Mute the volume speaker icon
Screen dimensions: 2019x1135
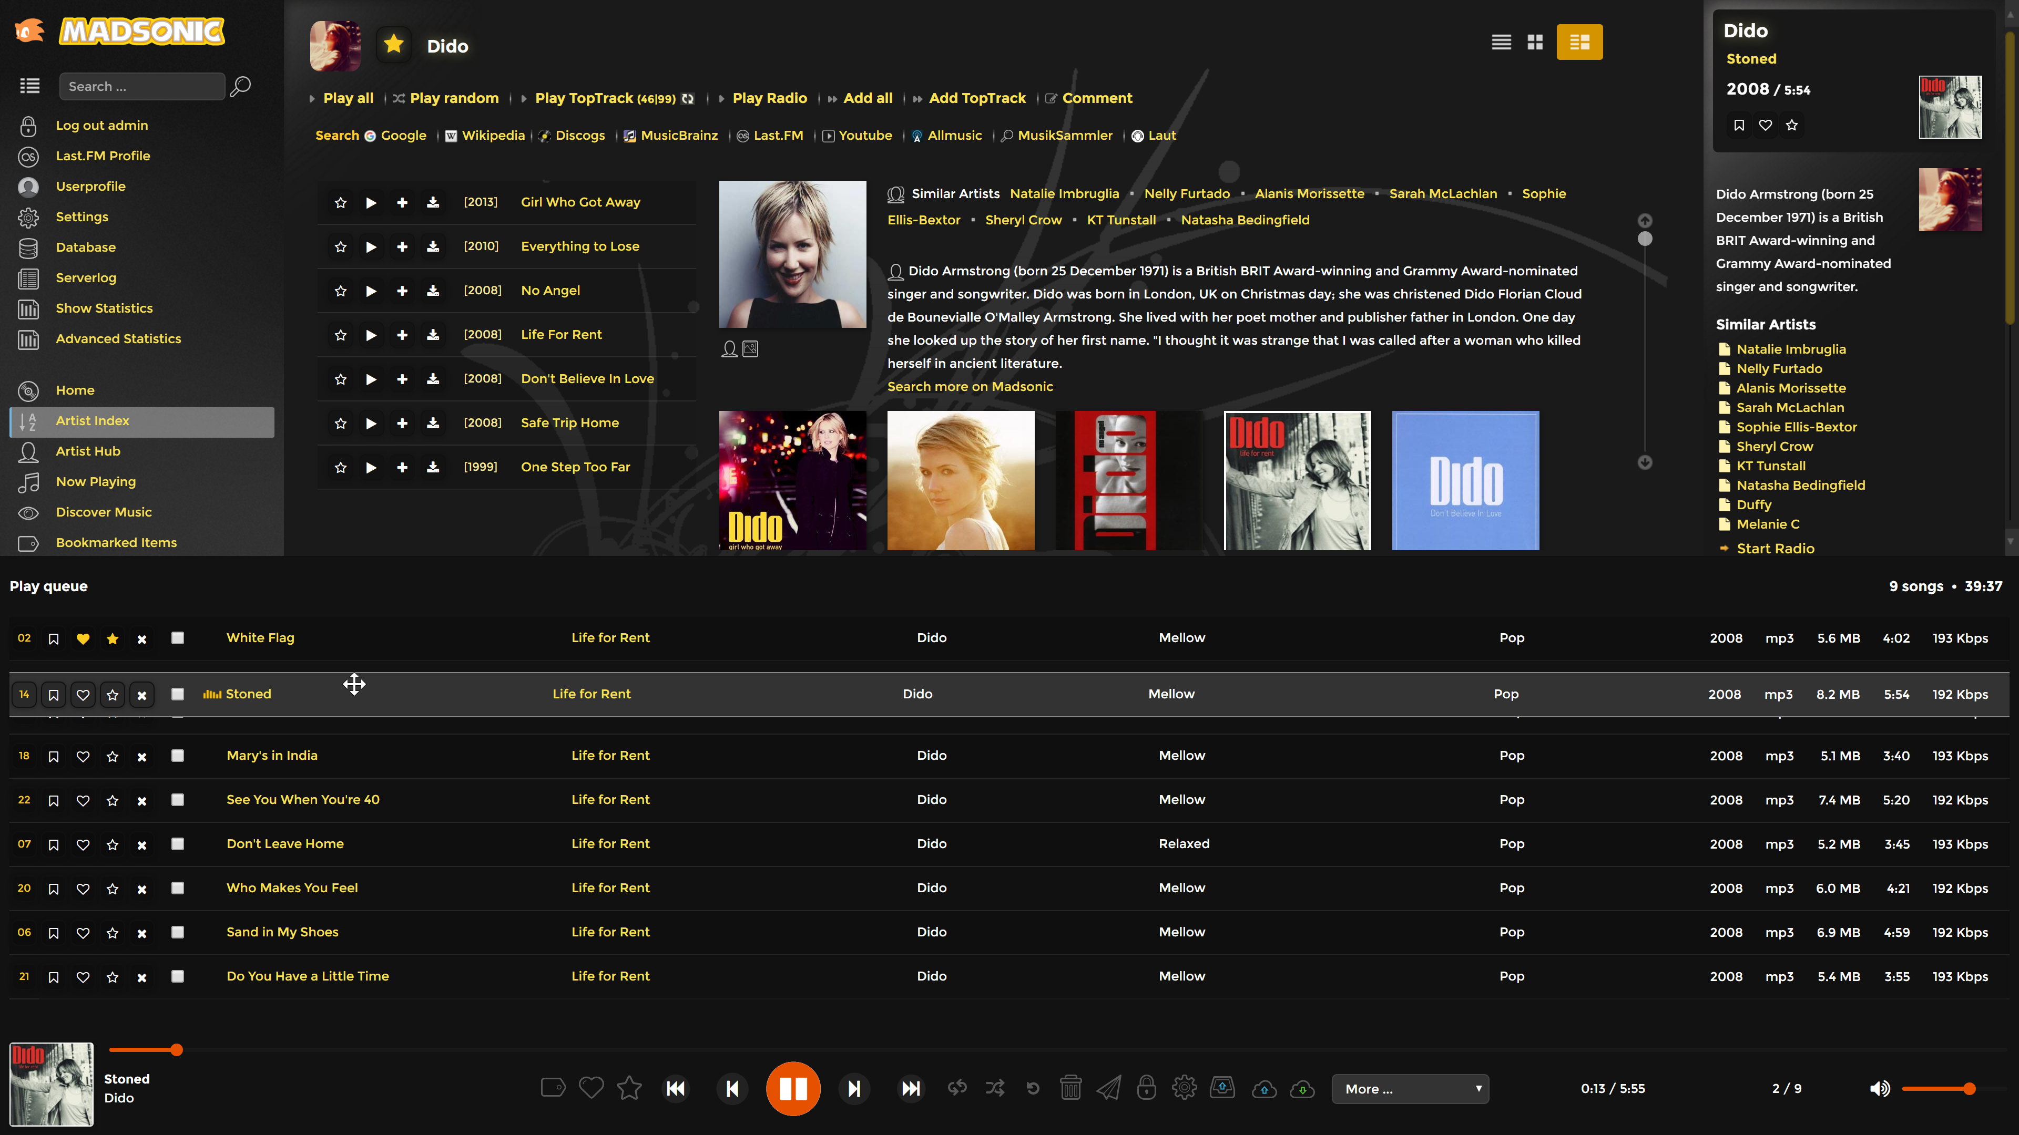(1880, 1089)
